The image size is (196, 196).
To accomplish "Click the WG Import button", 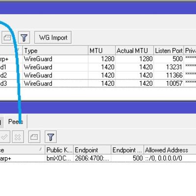I will [53, 38].
